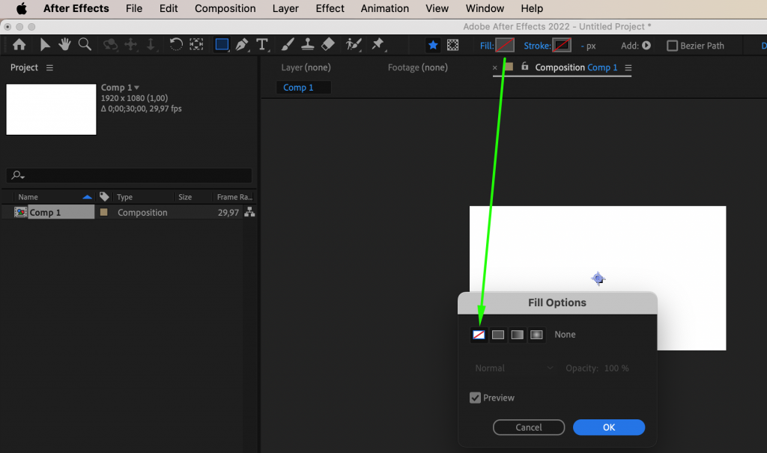The height and width of the screenshot is (453, 767).
Task: Select the Selection tool
Action: (x=44, y=44)
